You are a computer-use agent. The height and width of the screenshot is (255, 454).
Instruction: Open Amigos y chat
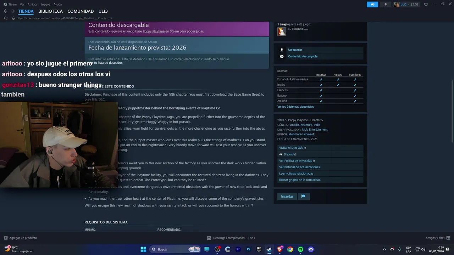[438, 238]
